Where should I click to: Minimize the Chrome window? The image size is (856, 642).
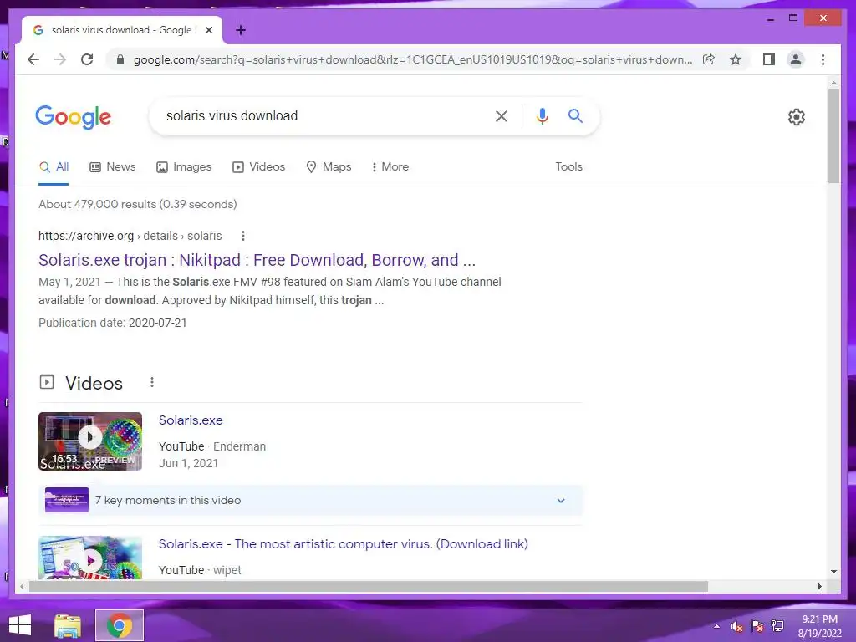(x=771, y=18)
